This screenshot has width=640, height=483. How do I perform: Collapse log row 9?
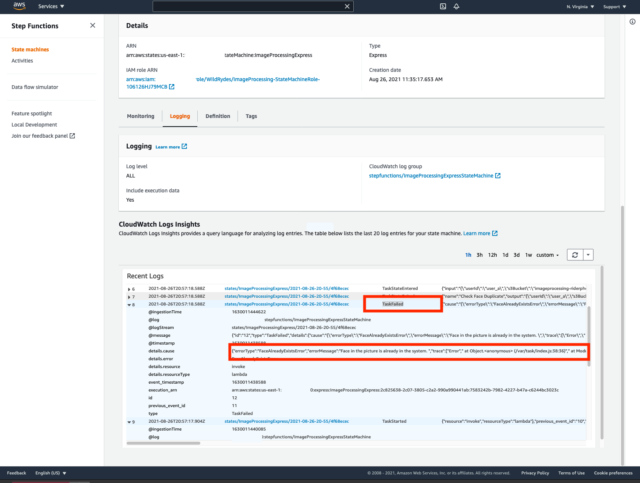[x=129, y=422]
